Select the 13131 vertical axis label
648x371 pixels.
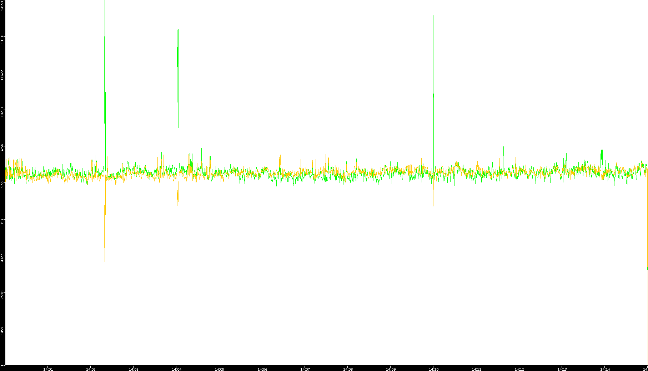pos(2,39)
